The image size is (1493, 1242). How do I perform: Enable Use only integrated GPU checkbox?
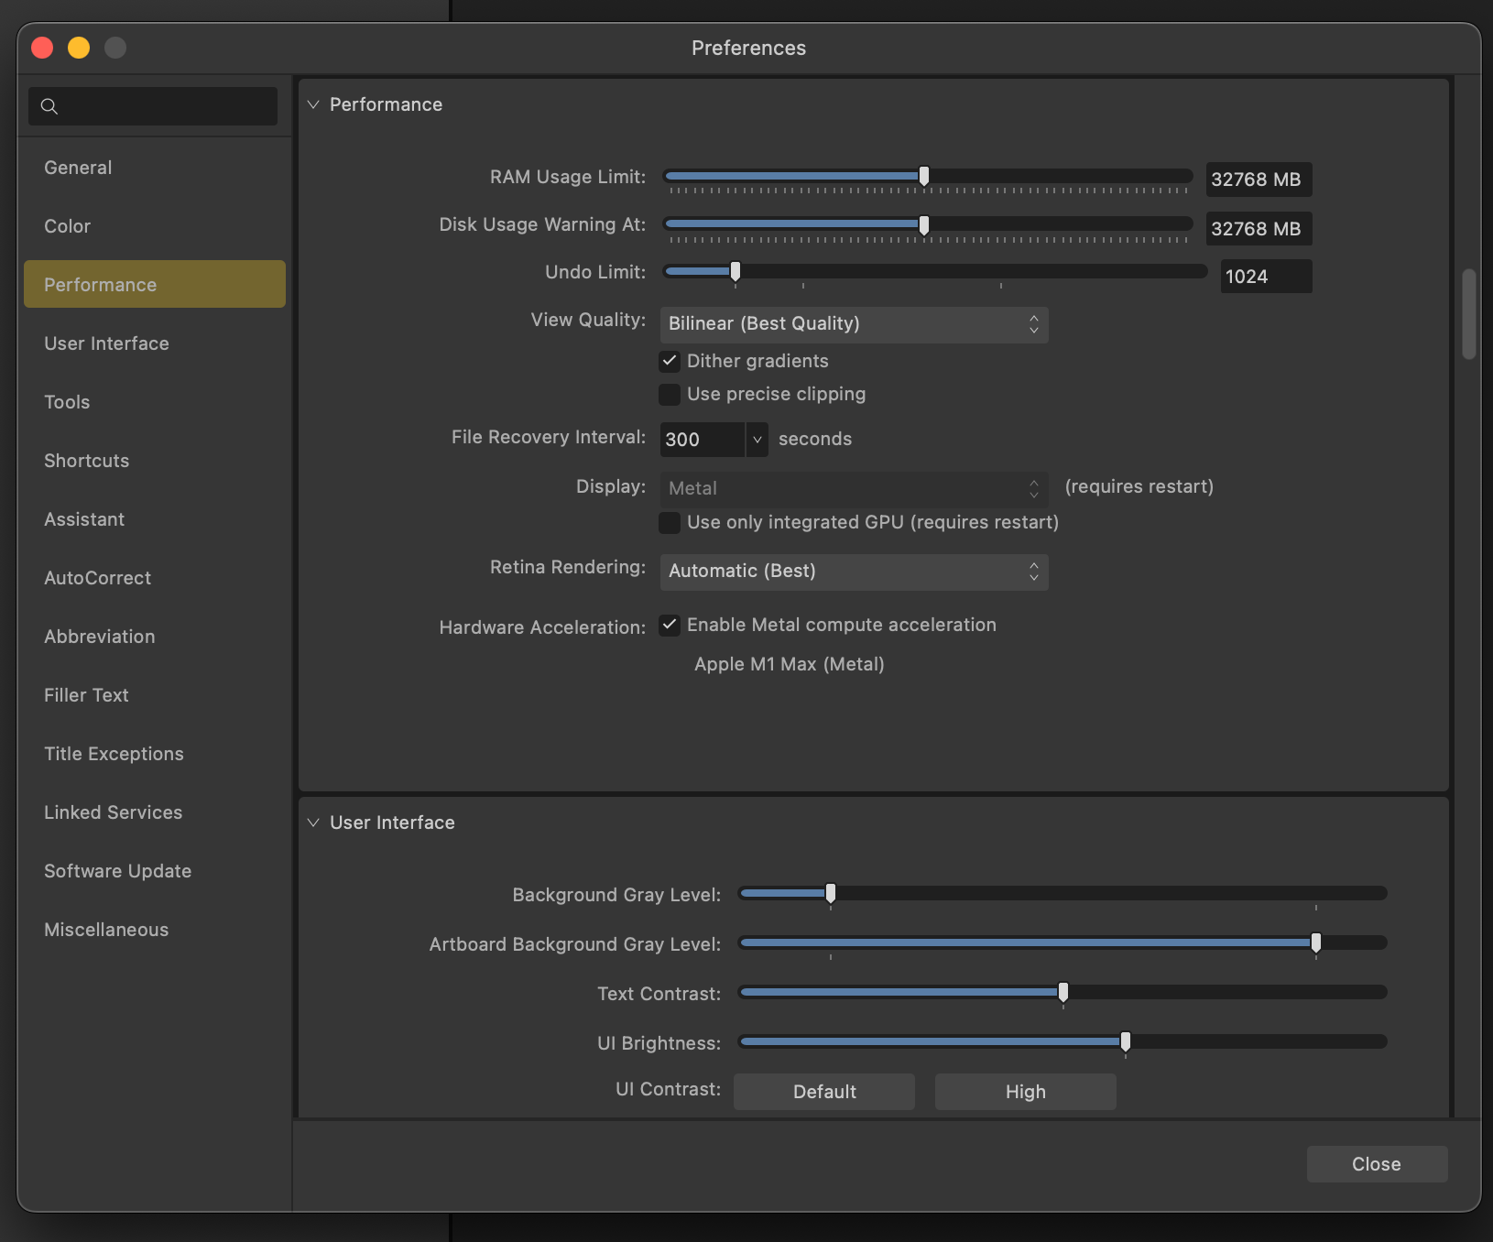(670, 522)
